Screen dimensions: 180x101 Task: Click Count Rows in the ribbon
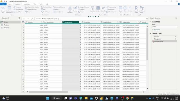pos(18,12)
